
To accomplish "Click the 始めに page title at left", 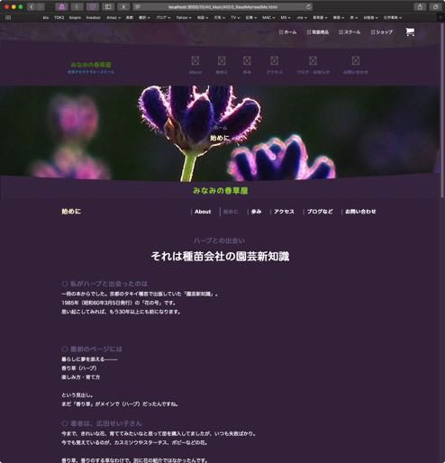I will coord(71,212).
